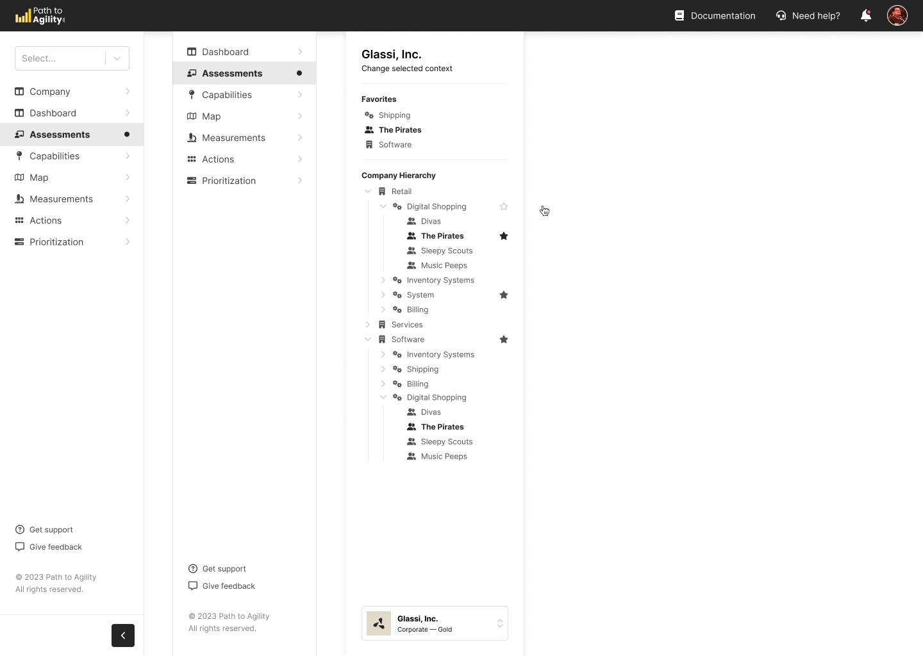Select Sleepy Scouts team under Retail
Screen dimensions: 923x656
click(x=447, y=251)
